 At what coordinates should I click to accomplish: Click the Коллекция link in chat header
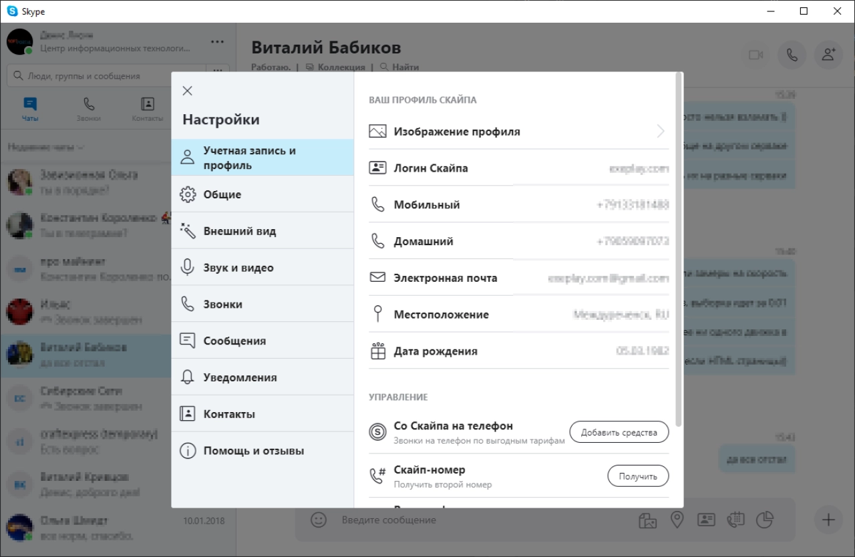(x=335, y=67)
